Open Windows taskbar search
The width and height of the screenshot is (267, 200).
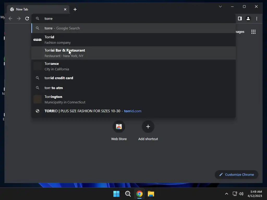128,194
